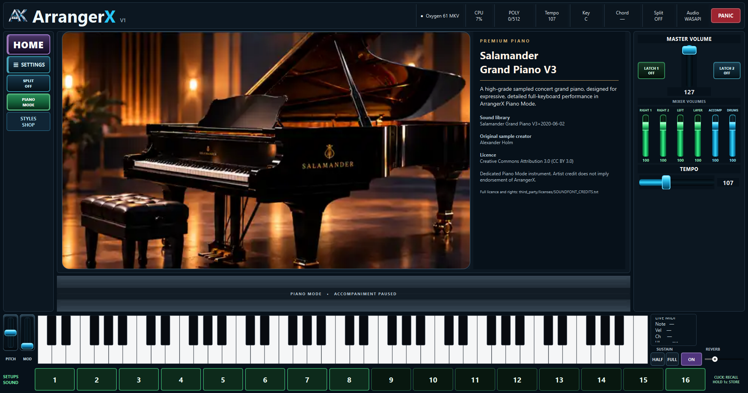Click the Split OFF status item

point(658,16)
